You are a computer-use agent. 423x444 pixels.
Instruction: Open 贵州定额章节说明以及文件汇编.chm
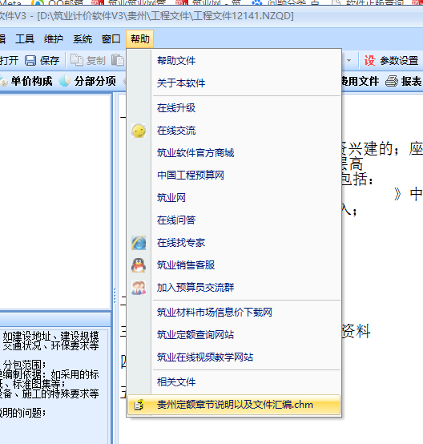[x=234, y=405]
